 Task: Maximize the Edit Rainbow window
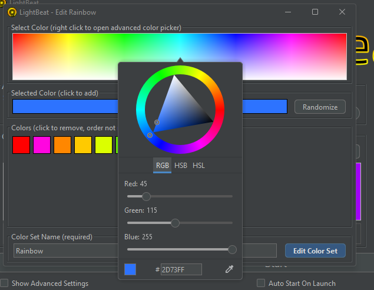(x=315, y=12)
